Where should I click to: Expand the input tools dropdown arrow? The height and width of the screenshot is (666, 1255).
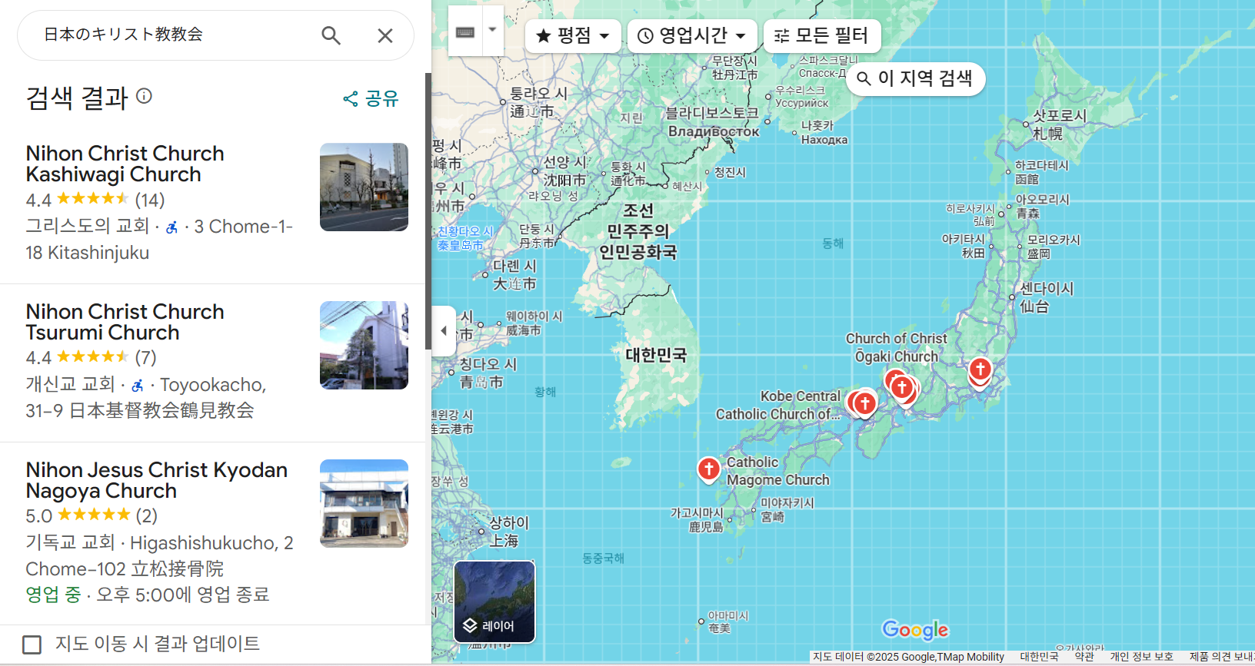pos(493,31)
